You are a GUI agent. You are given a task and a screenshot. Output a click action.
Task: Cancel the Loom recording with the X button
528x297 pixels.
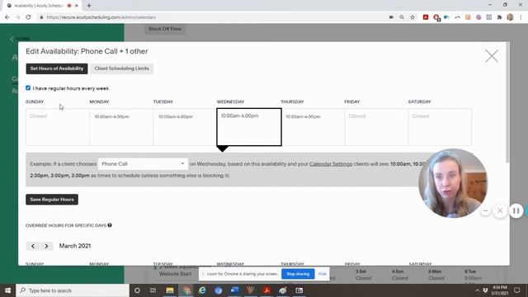pyautogui.click(x=500, y=211)
